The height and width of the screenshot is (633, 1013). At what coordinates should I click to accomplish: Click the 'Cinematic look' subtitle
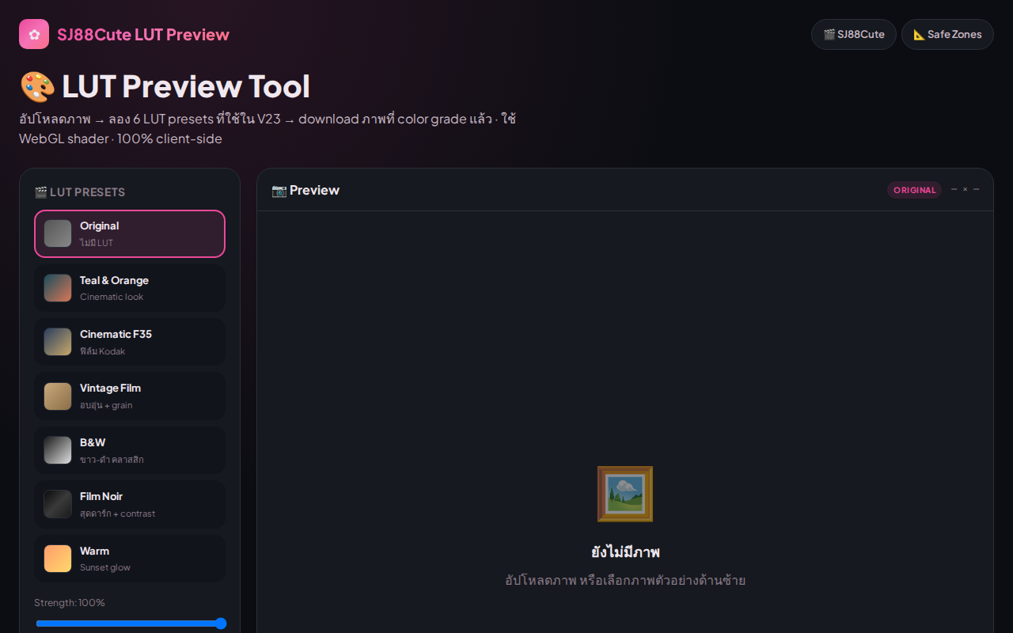pos(112,297)
